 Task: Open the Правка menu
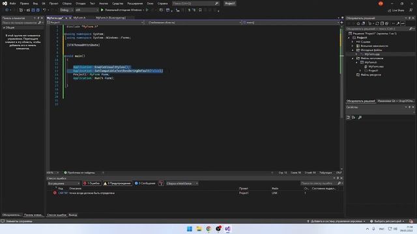pos(25,3)
